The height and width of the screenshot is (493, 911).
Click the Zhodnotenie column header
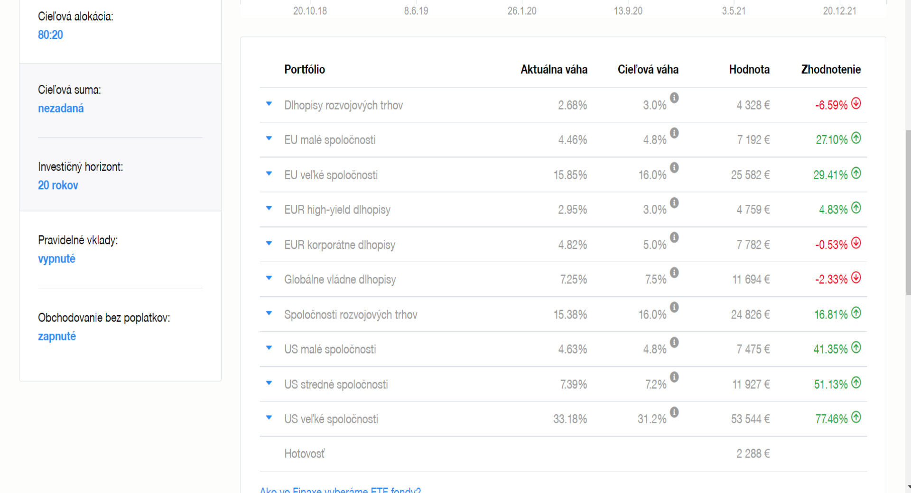click(x=831, y=70)
